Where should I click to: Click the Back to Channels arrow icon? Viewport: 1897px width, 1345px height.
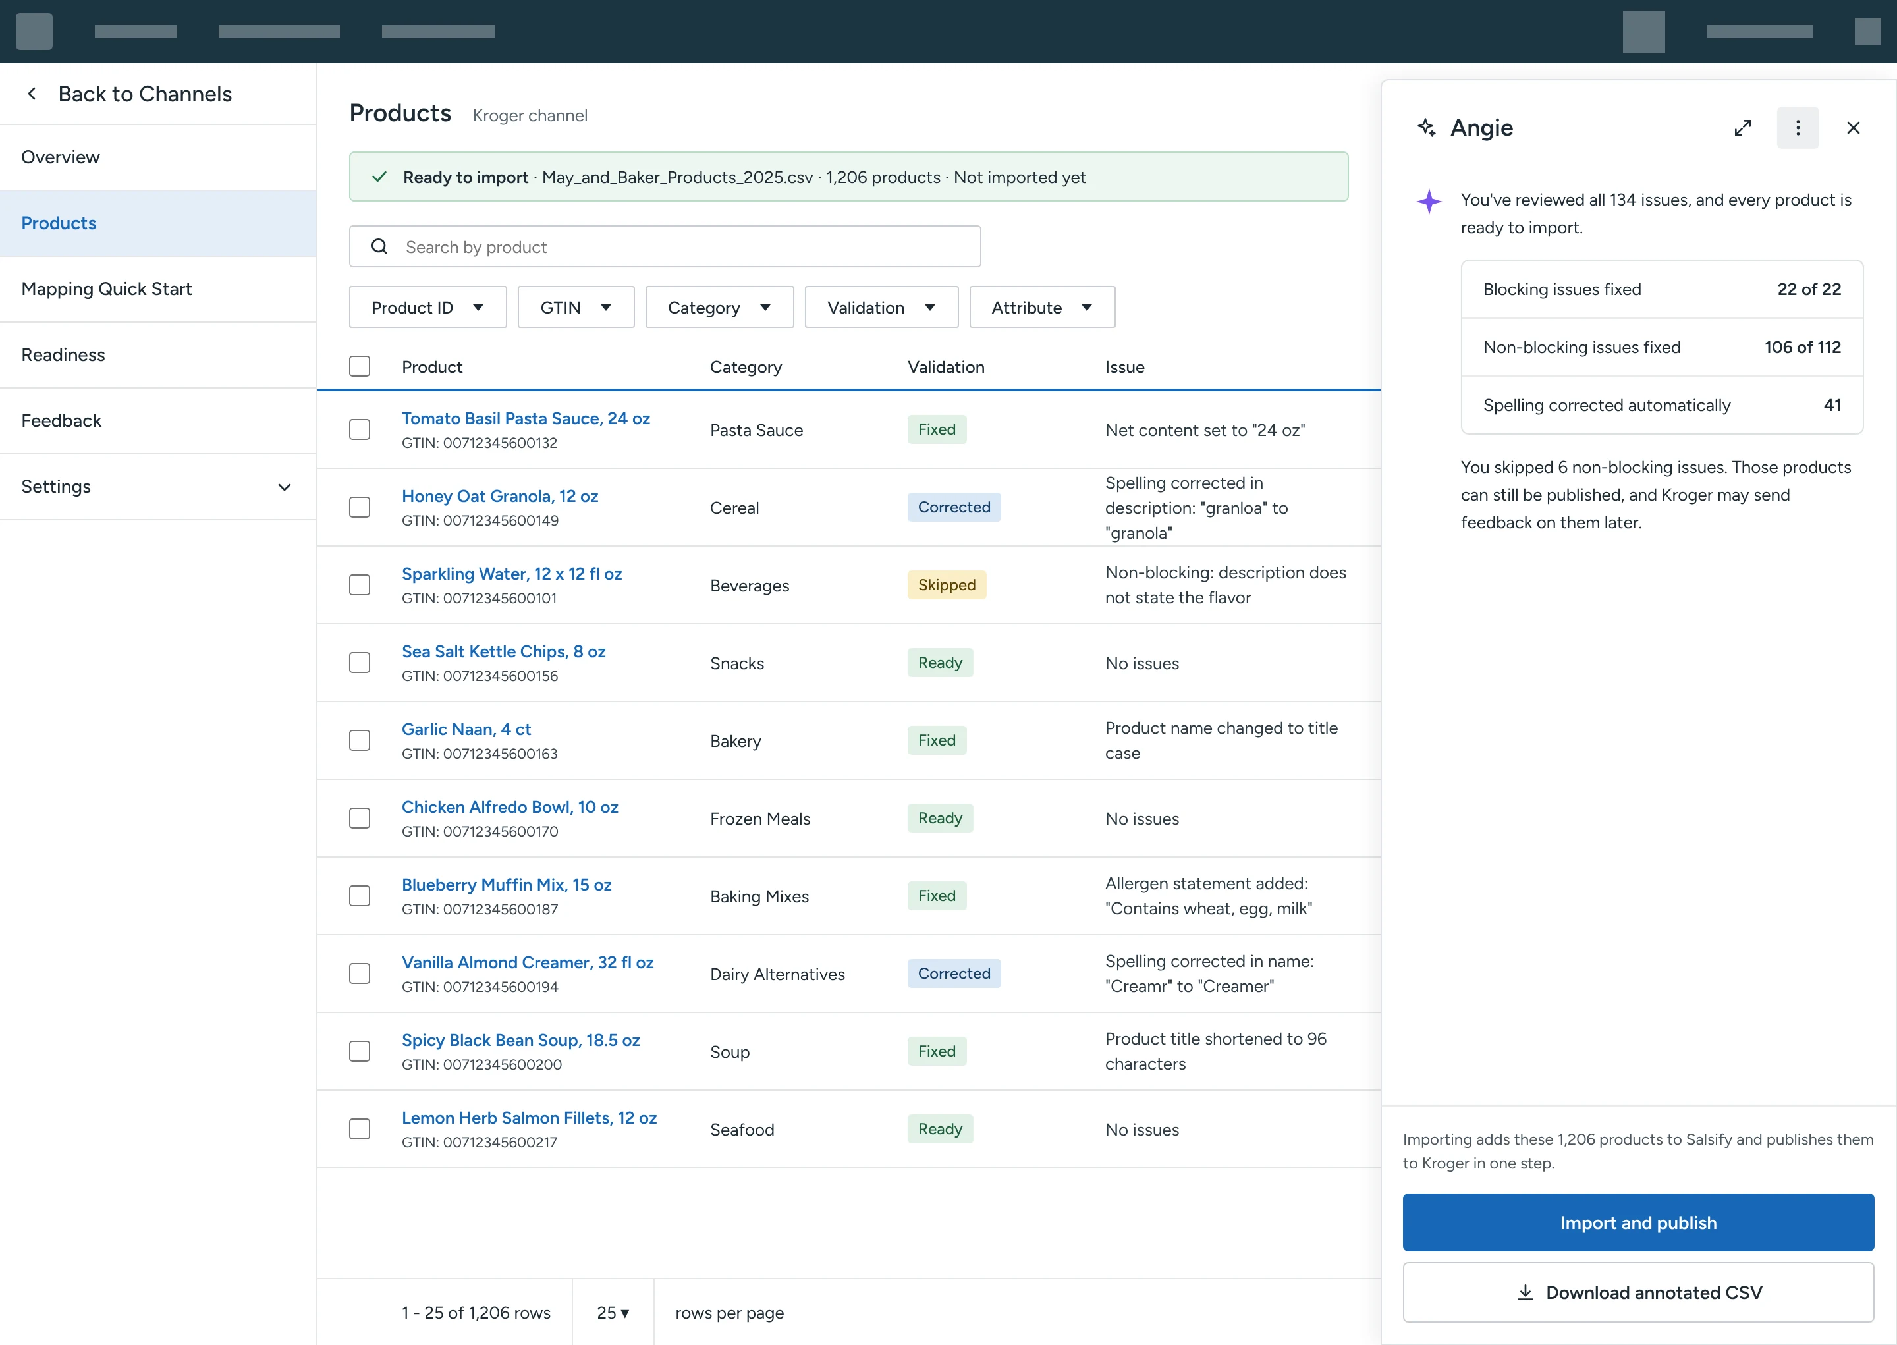(x=32, y=94)
